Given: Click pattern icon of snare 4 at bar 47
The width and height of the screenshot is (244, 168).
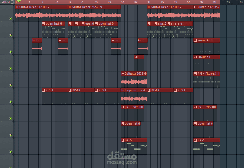Looking at the screenshot, I should pos(169,24).
